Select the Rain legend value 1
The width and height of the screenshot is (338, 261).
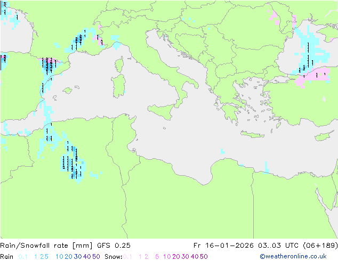pos(36,257)
